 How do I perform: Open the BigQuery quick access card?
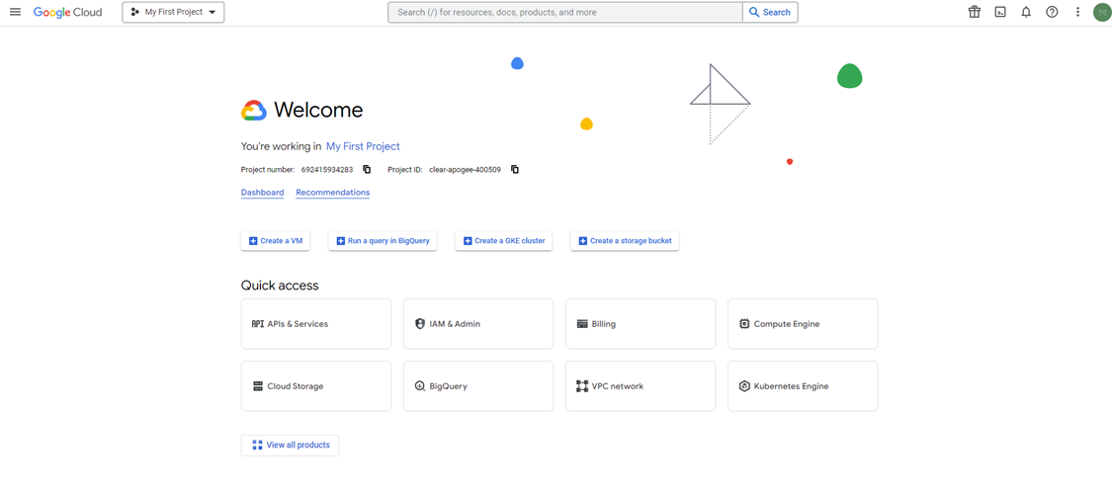478,386
